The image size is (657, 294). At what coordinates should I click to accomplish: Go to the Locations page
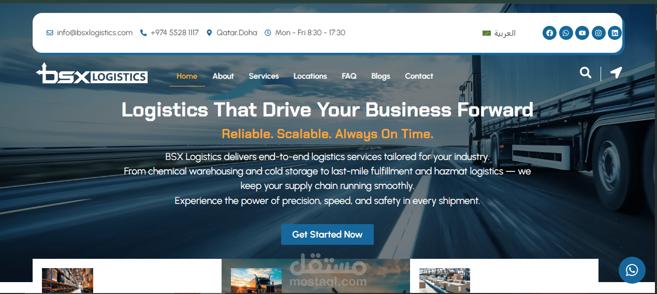tap(310, 76)
